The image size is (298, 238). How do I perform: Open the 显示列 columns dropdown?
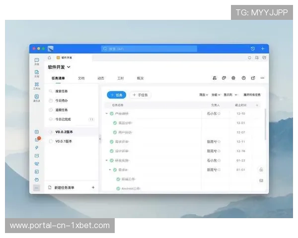pyautogui.click(x=230, y=95)
